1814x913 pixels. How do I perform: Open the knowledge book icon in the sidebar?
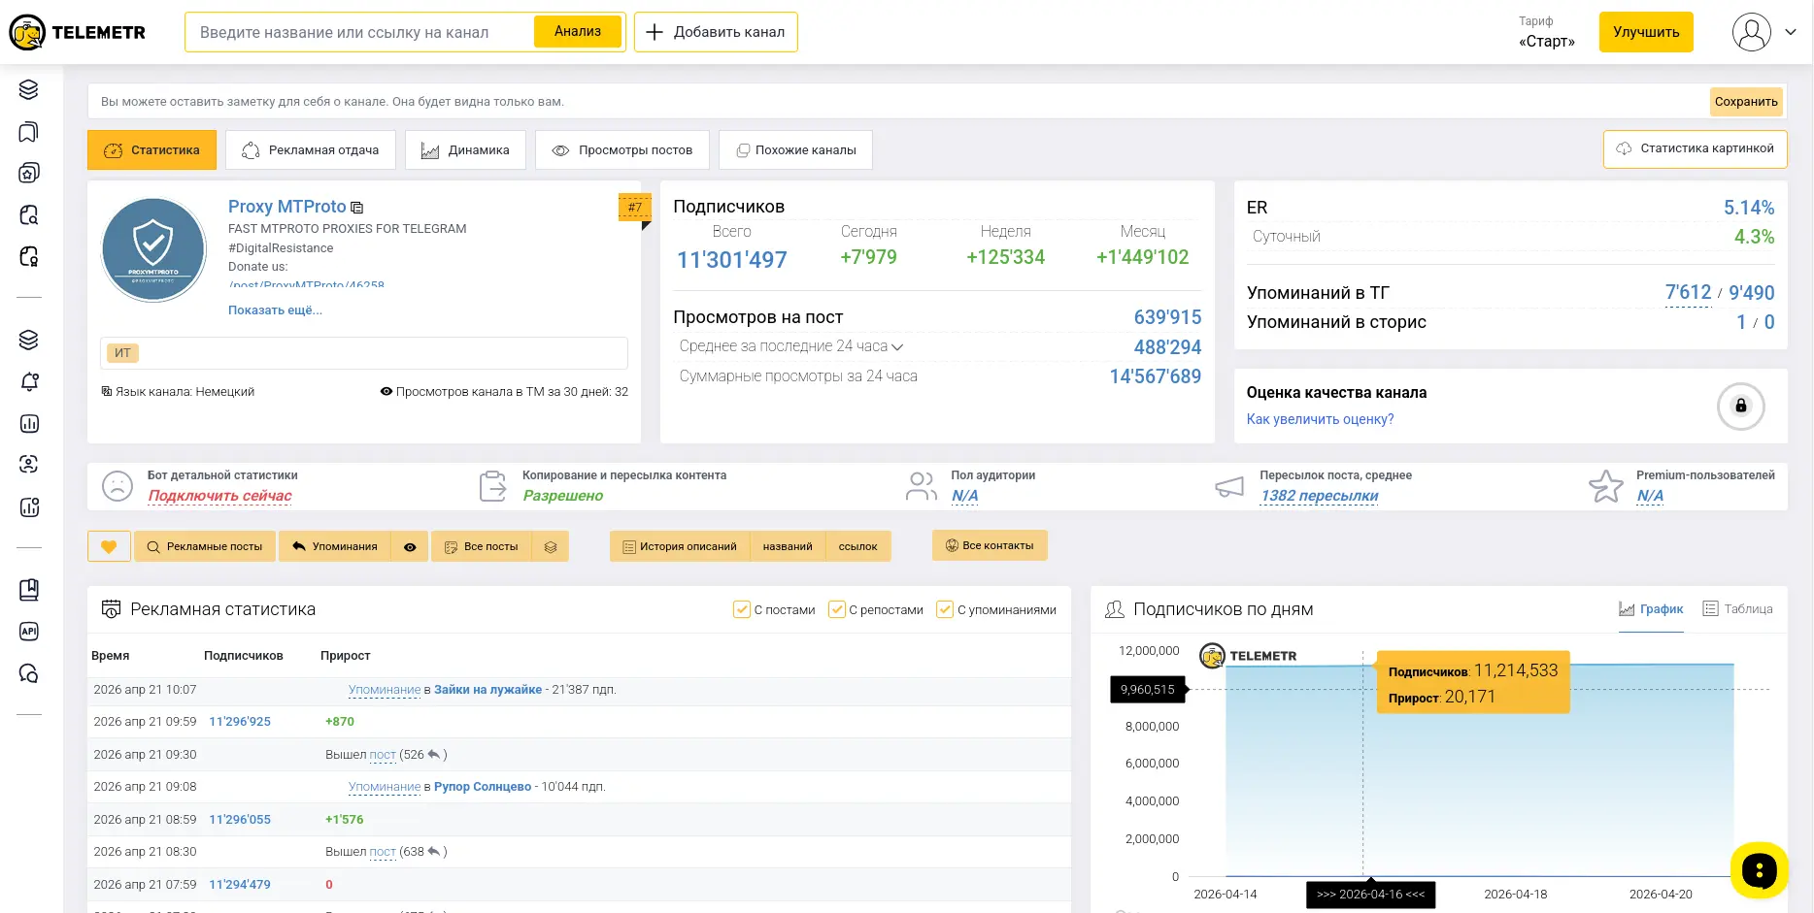click(x=29, y=589)
